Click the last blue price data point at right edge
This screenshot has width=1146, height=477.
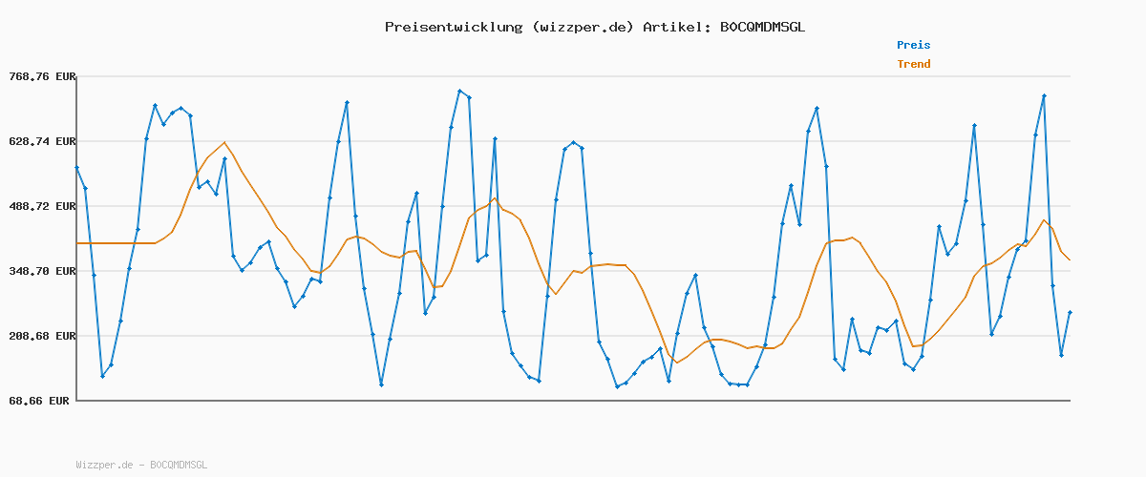1070,312
